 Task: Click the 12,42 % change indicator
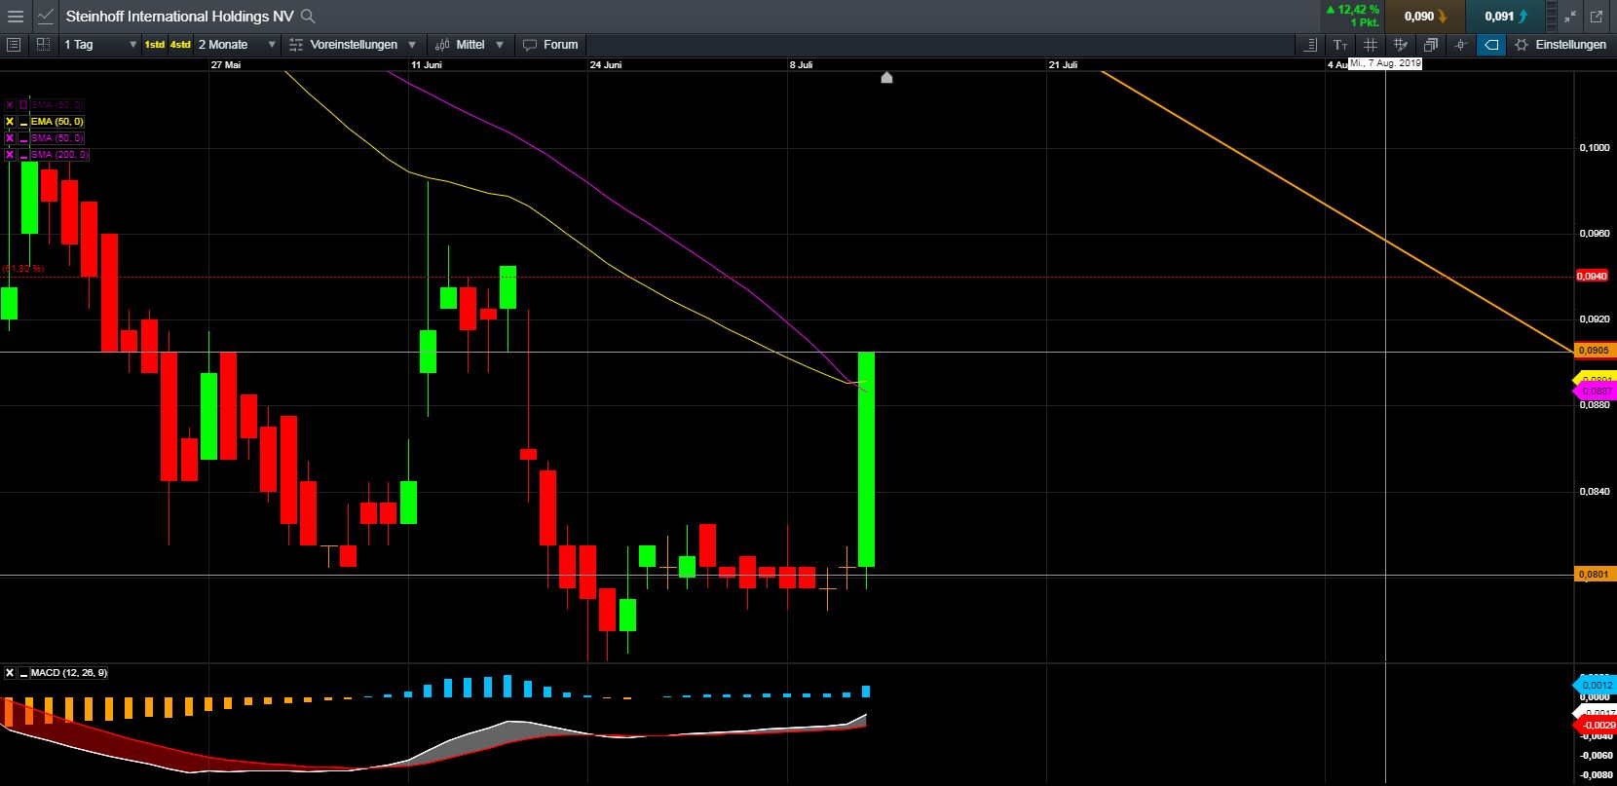coord(1351,10)
